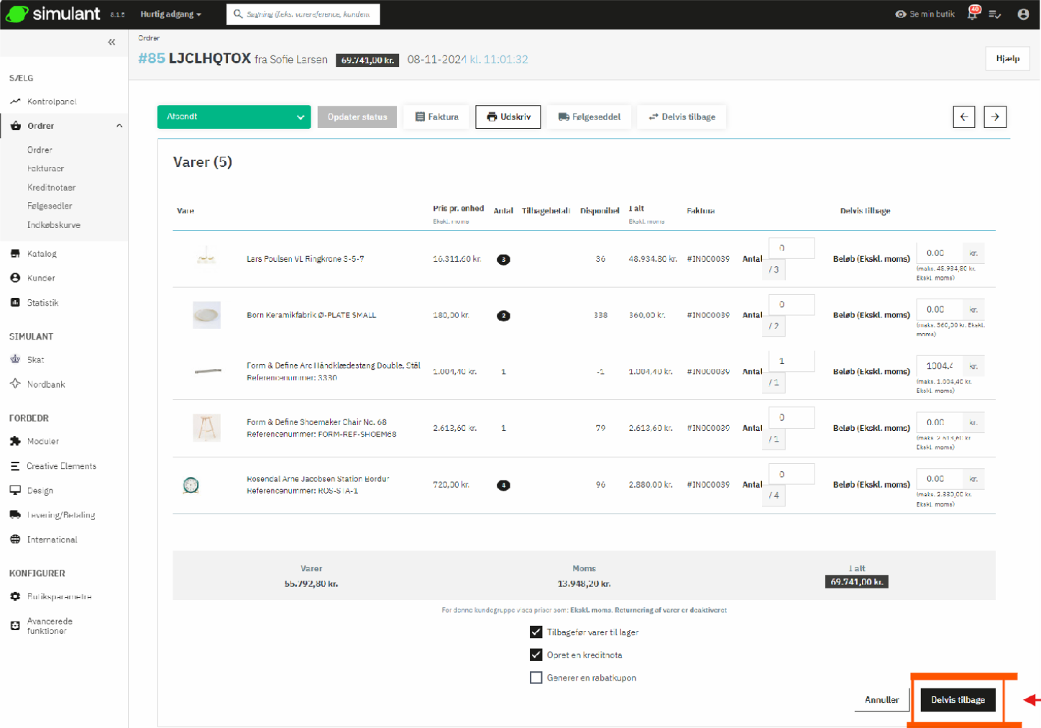Uncheck Opret en kreditnota checkbox
The height and width of the screenshot is (728, 1041).
536,655
